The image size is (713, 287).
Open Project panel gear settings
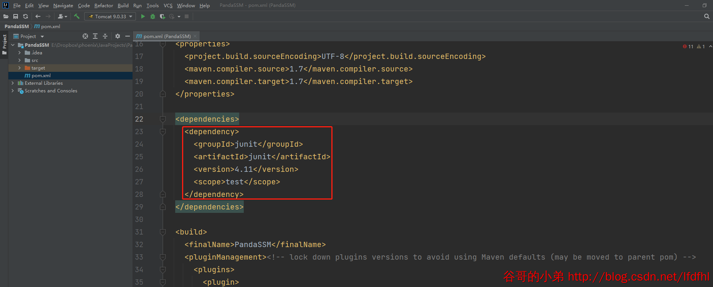click(x=118, y=36)
